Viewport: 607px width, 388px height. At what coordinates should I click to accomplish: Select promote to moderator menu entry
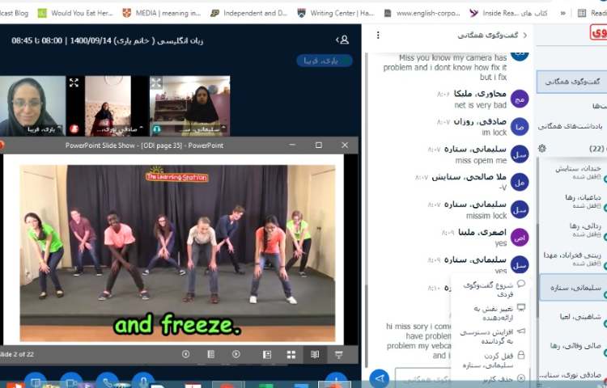[x=490, y=336]
